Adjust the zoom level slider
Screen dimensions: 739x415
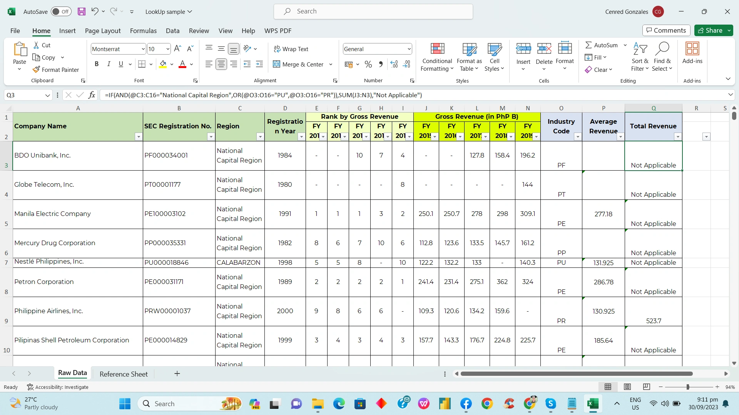(689, 387)
